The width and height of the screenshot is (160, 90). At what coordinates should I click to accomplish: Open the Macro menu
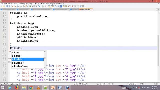tap(42, 4)
